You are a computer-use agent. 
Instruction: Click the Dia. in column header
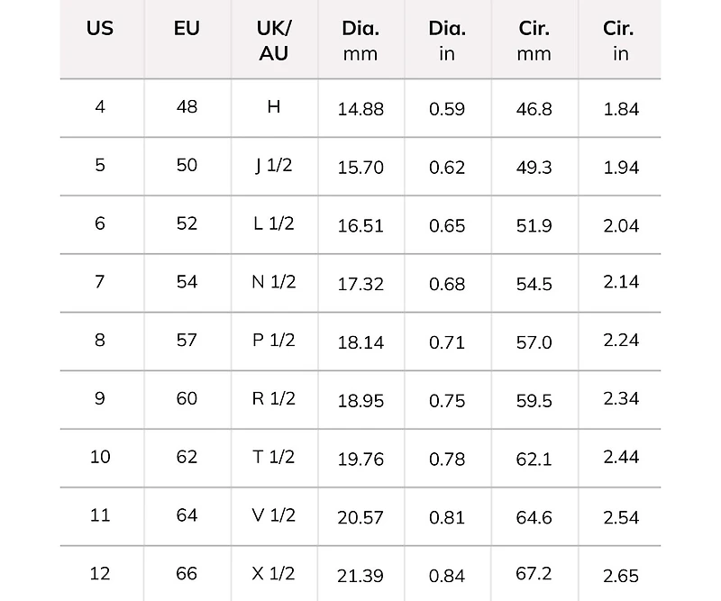[447, 41]
